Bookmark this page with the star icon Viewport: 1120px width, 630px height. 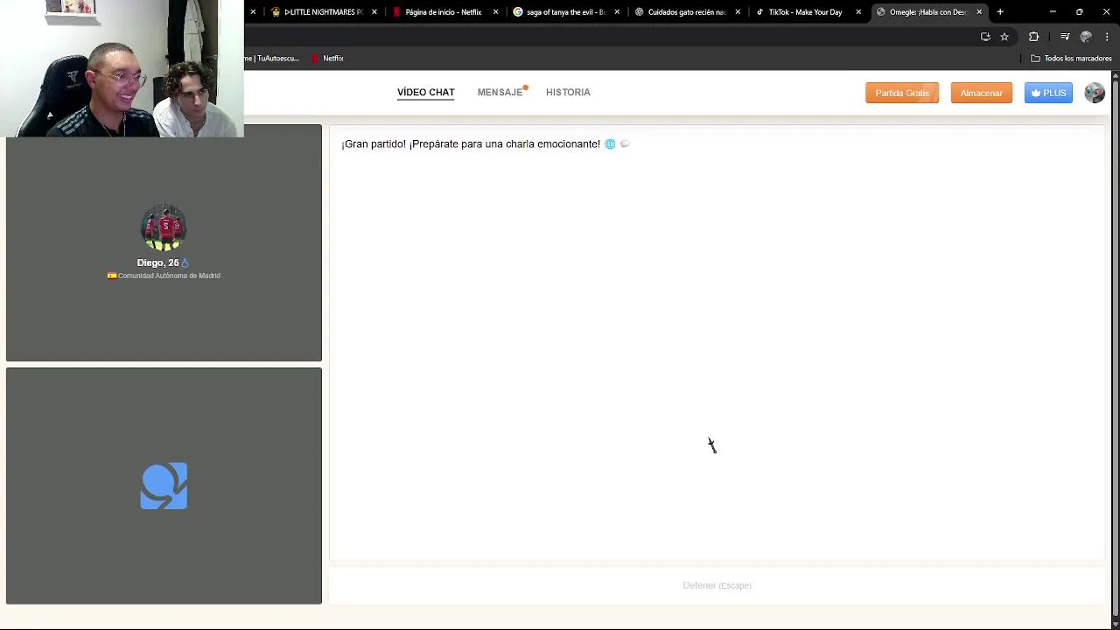pyautogui.click(x=1004, y=37)
